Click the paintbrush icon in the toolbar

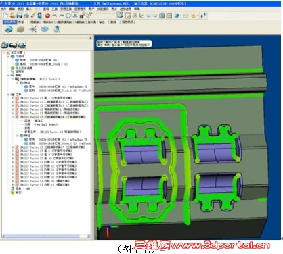click(x=33, y=16)
